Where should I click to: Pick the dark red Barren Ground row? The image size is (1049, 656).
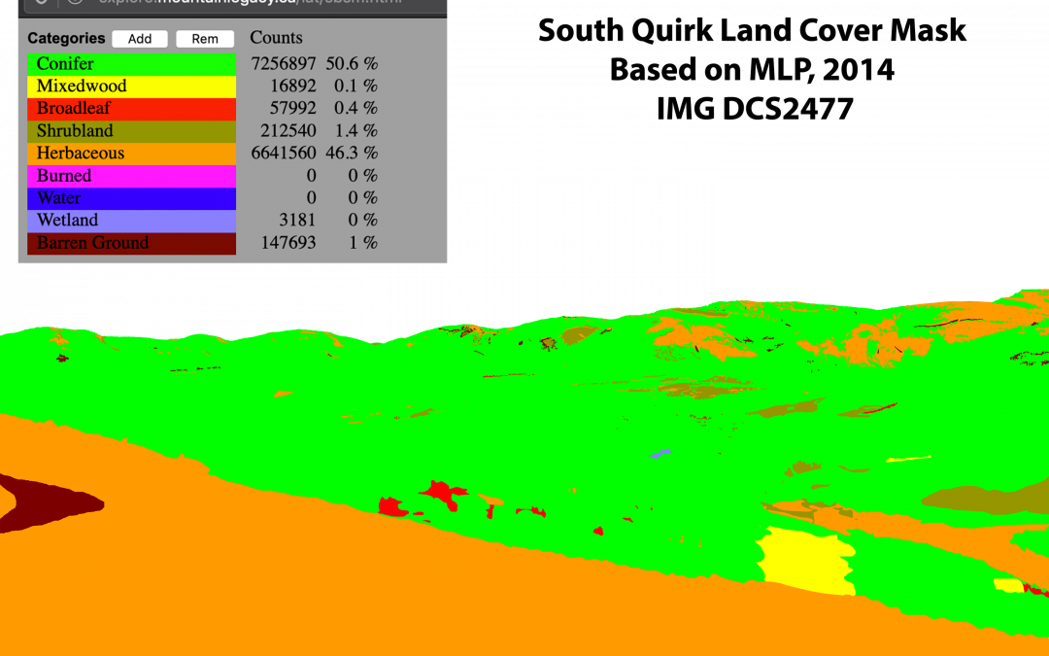[131, 243]
